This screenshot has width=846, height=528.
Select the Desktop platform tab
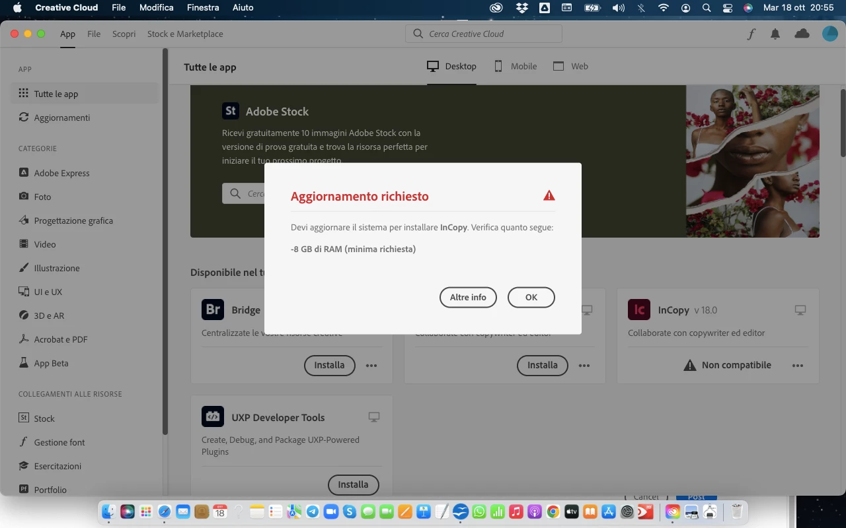pyautogui.click(x=451, y=66)
